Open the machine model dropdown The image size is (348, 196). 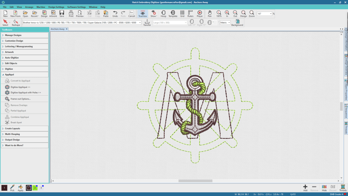[x=139, y=23]
